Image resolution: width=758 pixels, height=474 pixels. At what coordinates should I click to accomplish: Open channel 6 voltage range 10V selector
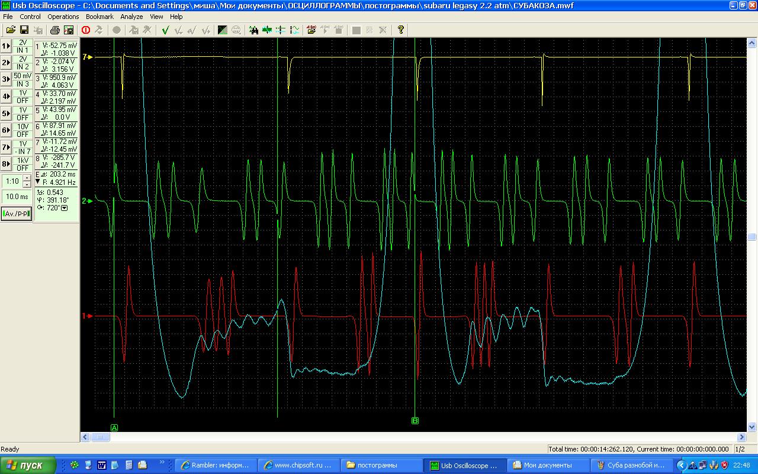point(23,127)
